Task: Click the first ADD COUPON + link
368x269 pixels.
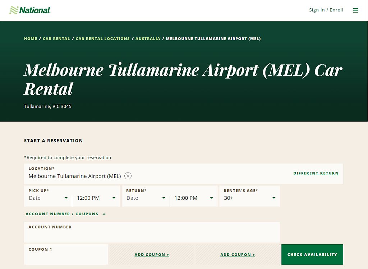Action: [x=152, y=254]
